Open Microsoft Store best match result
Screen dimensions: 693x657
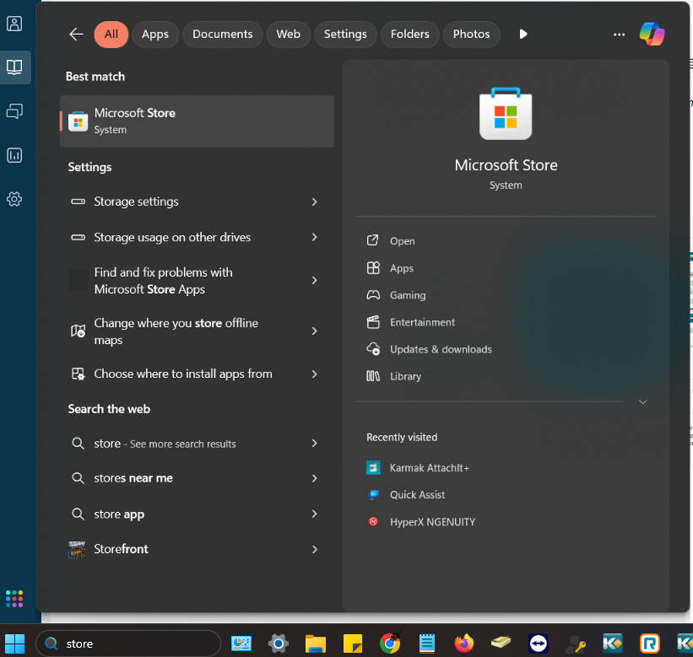pos(197,121)
